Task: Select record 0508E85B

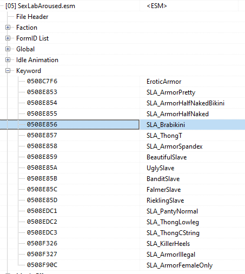Action: click(x=42, y=178)
